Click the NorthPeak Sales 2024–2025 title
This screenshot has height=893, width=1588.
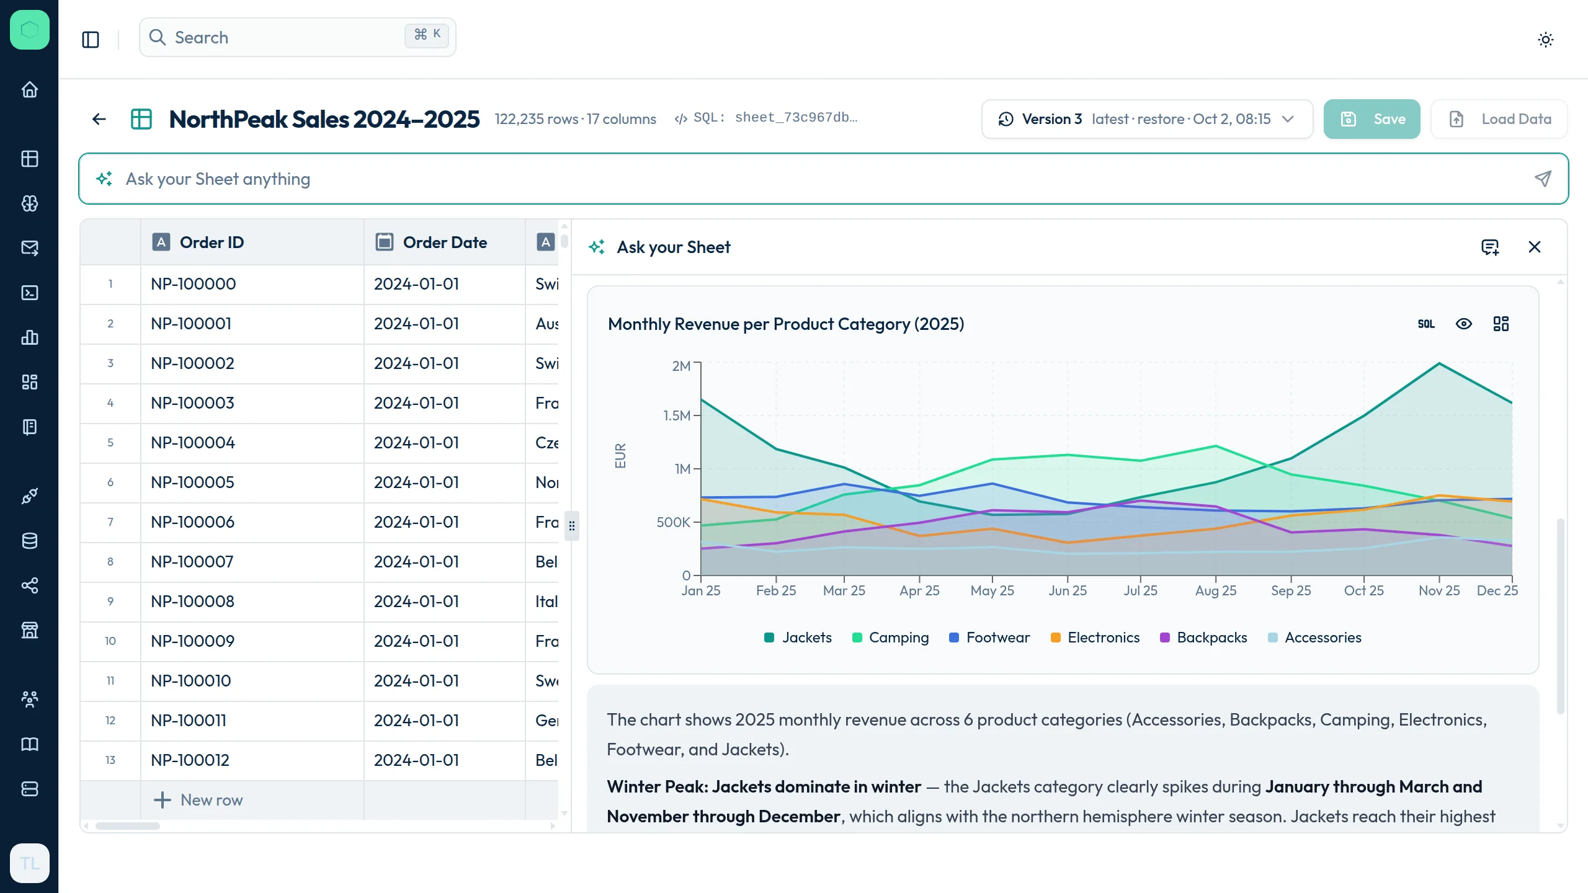[x=324, y=119]
